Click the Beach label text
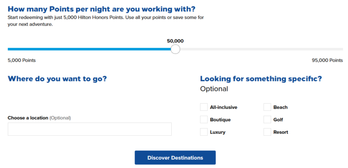The height and width of the screenshot is (168, 348). tap(280, 107)
